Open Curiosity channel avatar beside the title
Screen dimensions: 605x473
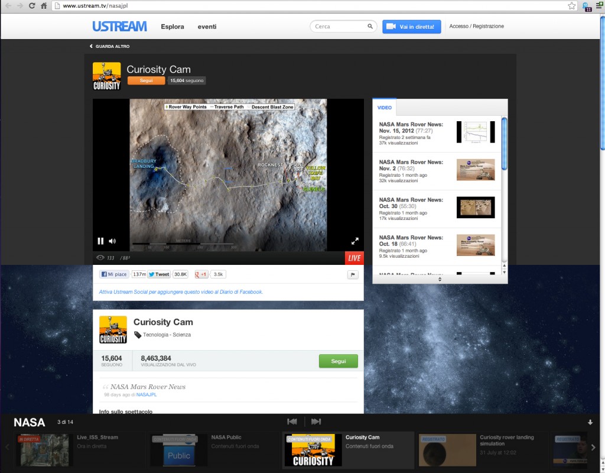click(107, 76)
